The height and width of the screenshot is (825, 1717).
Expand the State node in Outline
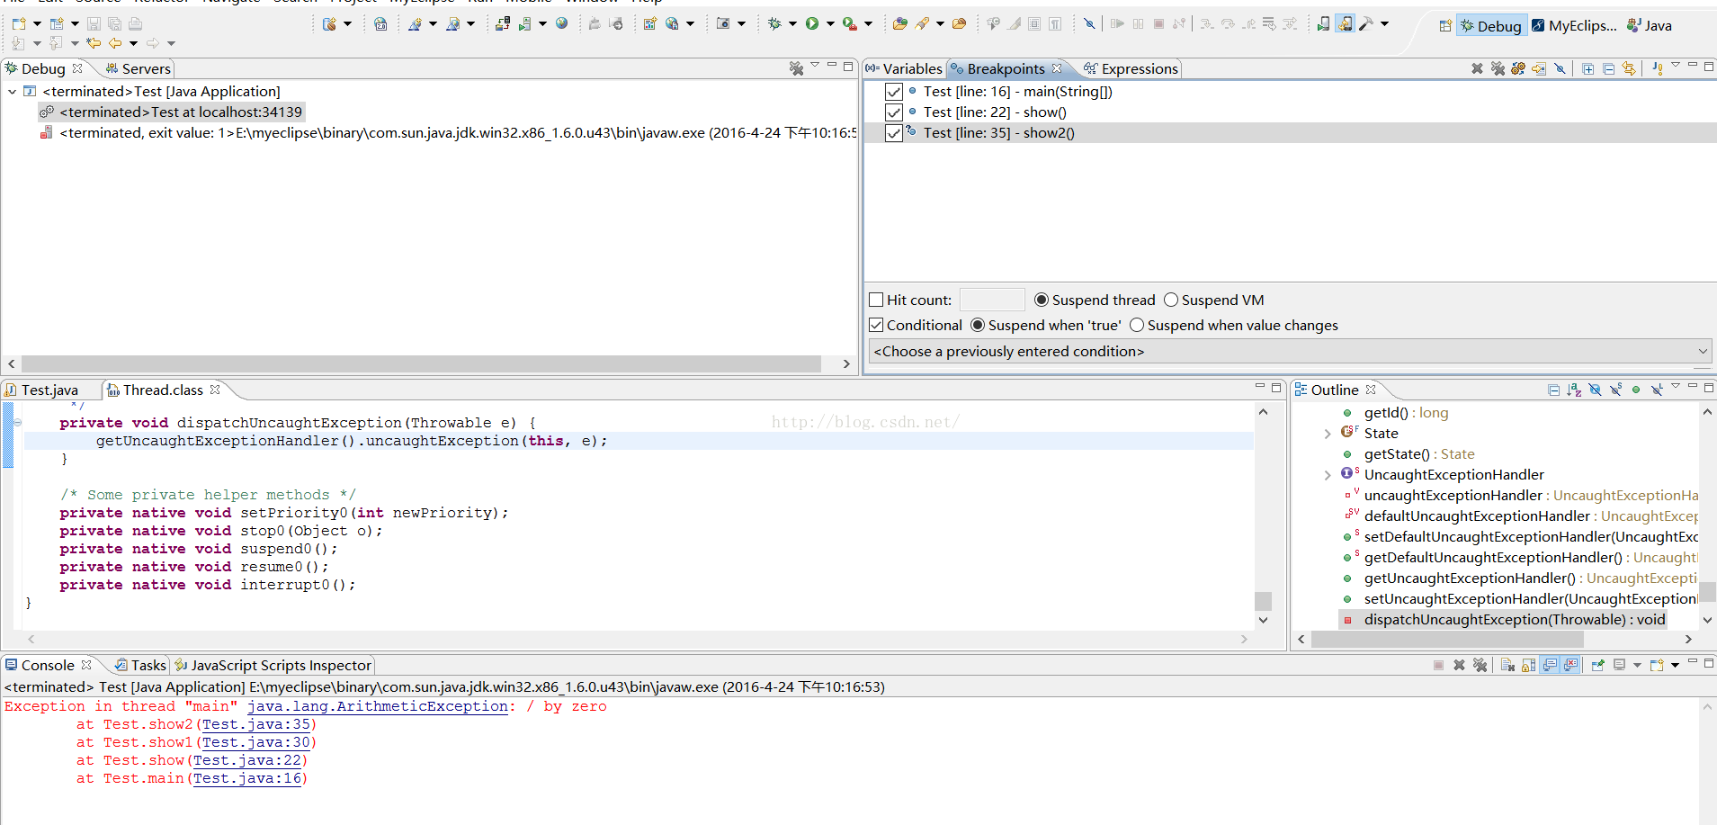1328,434
